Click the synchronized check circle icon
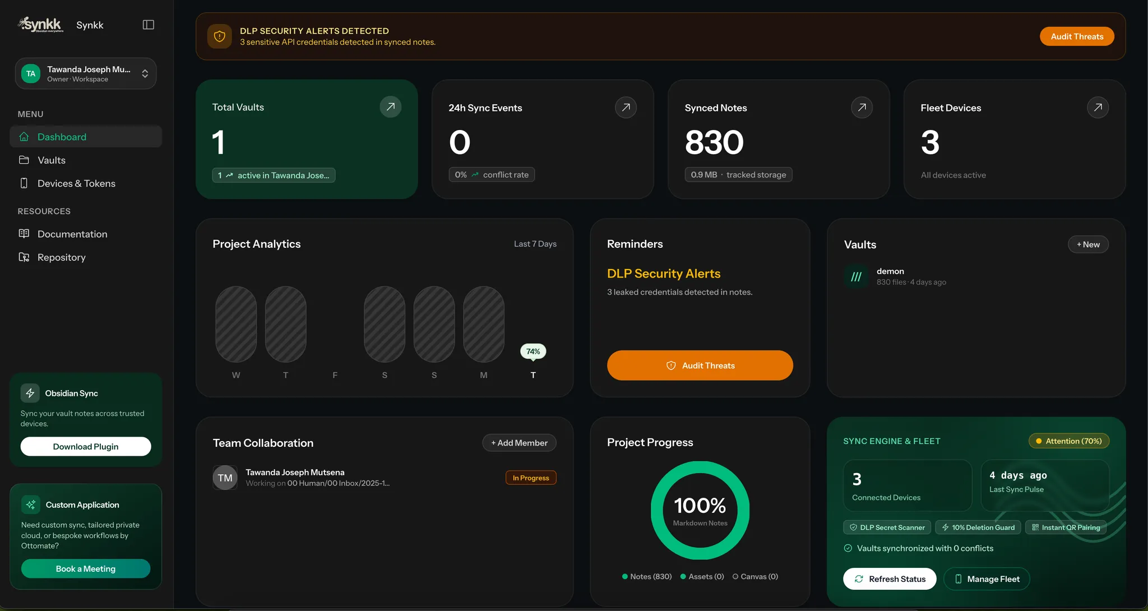1148x611 pixels. (848, 548)
